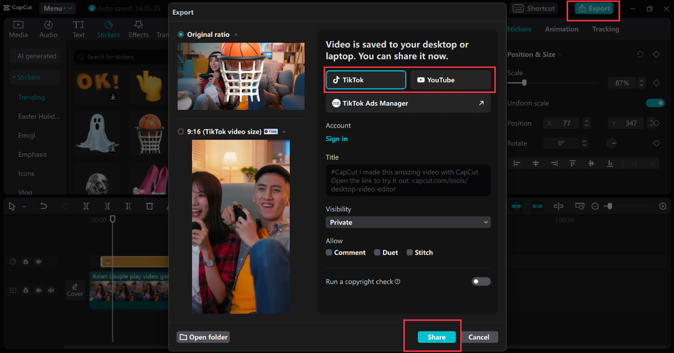The width and height of the screenshot is (674, 353).
Task: Switch to the Animation tab
Action: [x=561, y=29]
